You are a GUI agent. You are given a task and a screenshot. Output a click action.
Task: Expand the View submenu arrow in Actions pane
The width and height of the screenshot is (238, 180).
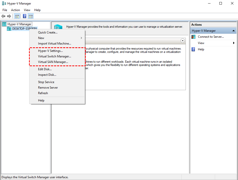[x=234, y=43]
